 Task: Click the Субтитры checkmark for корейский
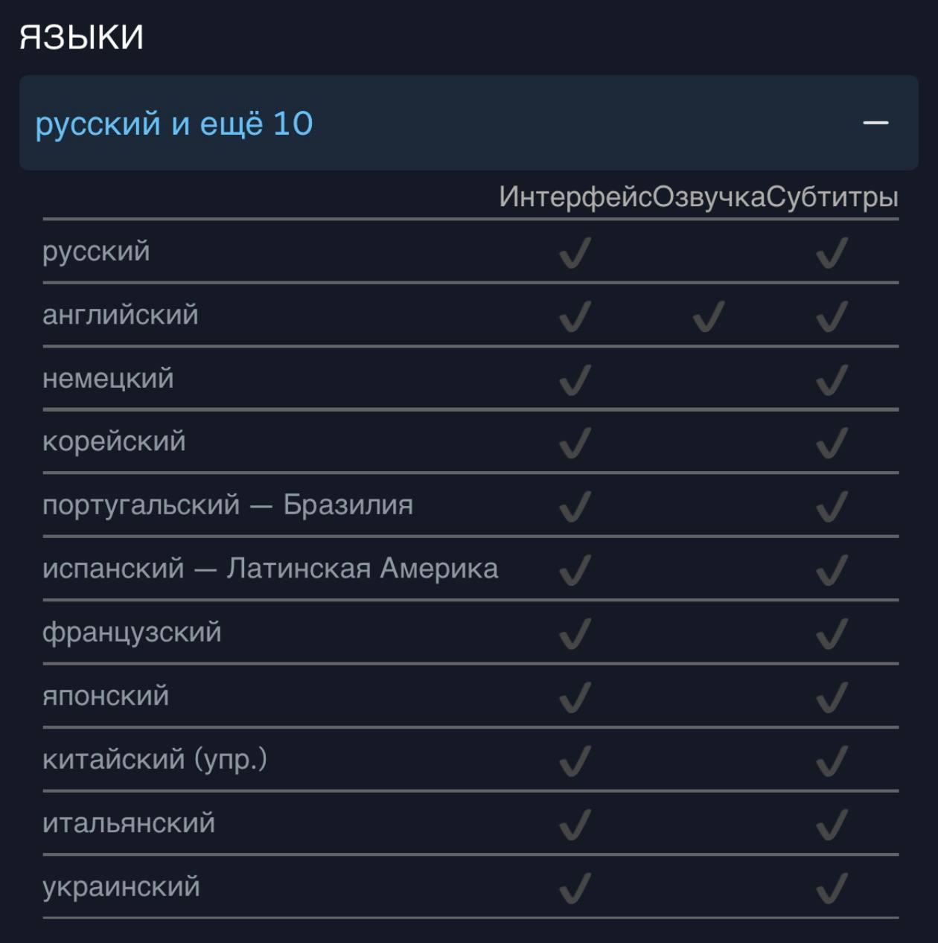[832, 444]
